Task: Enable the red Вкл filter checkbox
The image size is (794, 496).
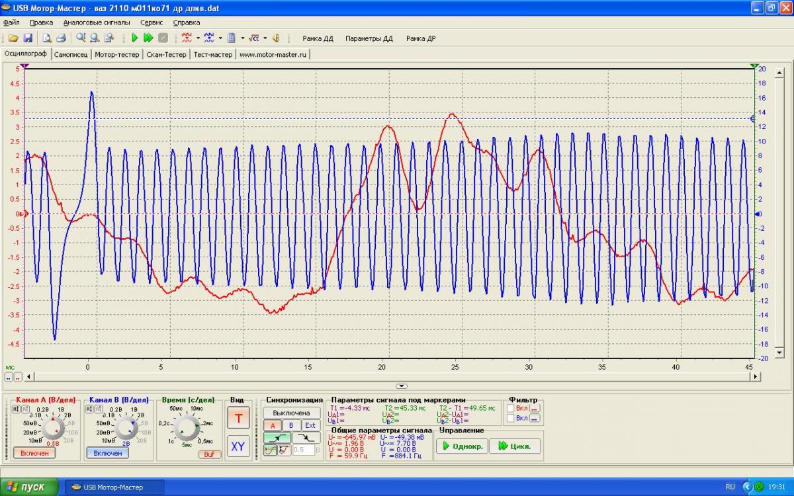Action: [511, 408]
